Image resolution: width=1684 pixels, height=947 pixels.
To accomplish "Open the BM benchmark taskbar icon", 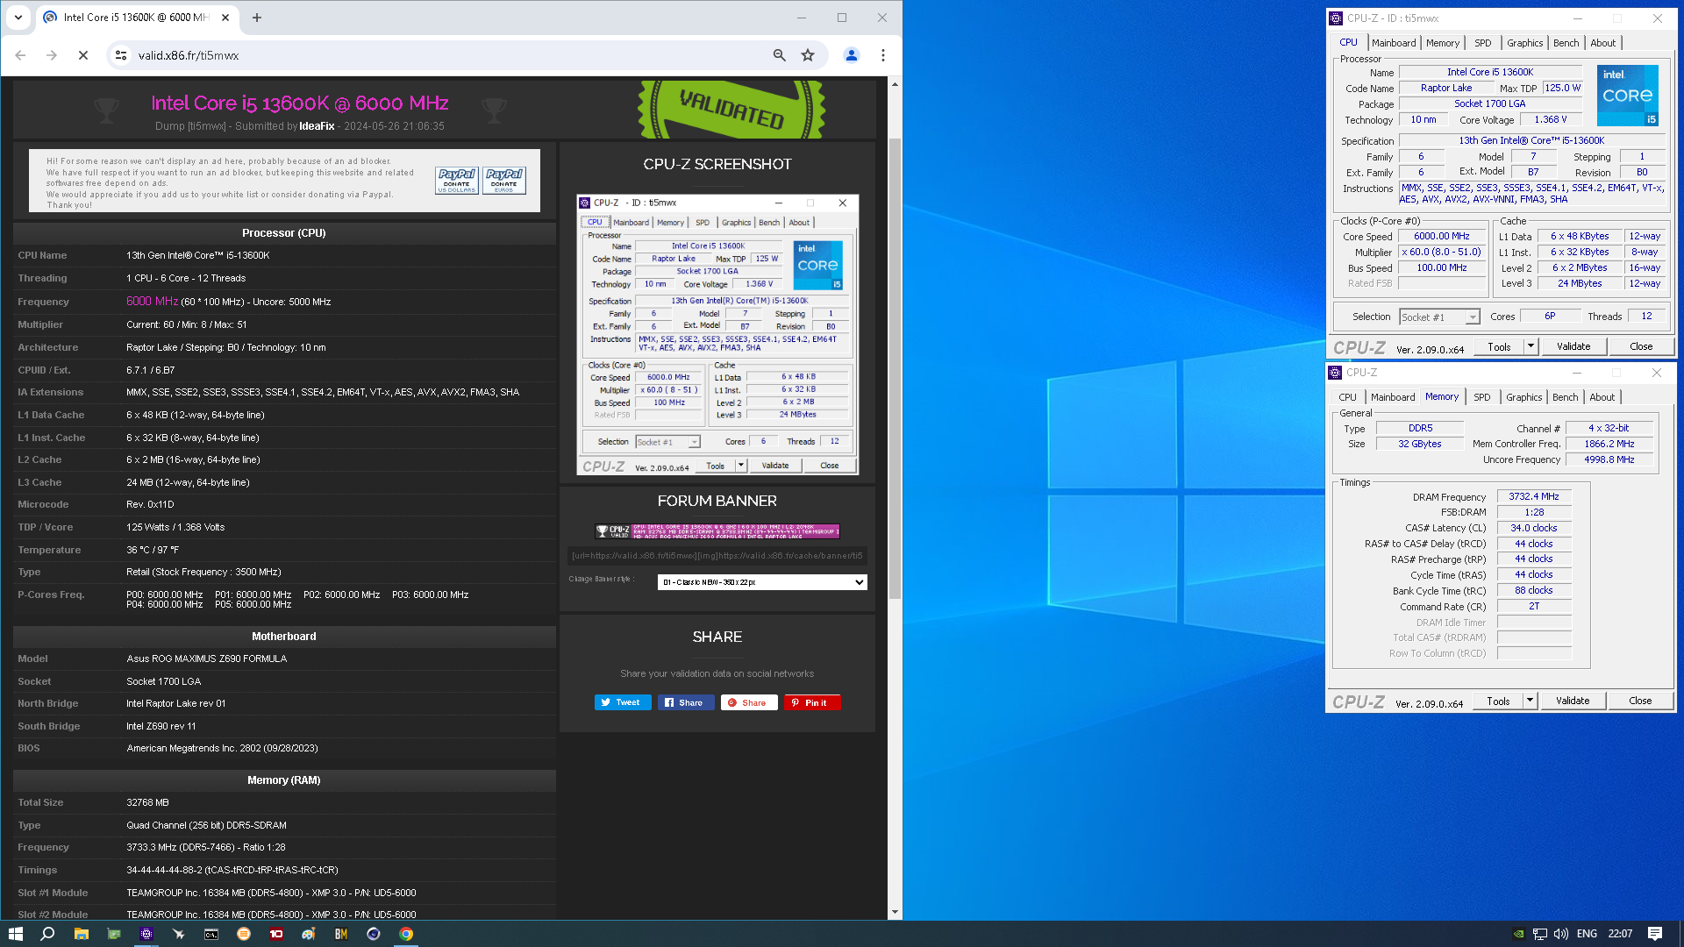I will click(341, 934).
